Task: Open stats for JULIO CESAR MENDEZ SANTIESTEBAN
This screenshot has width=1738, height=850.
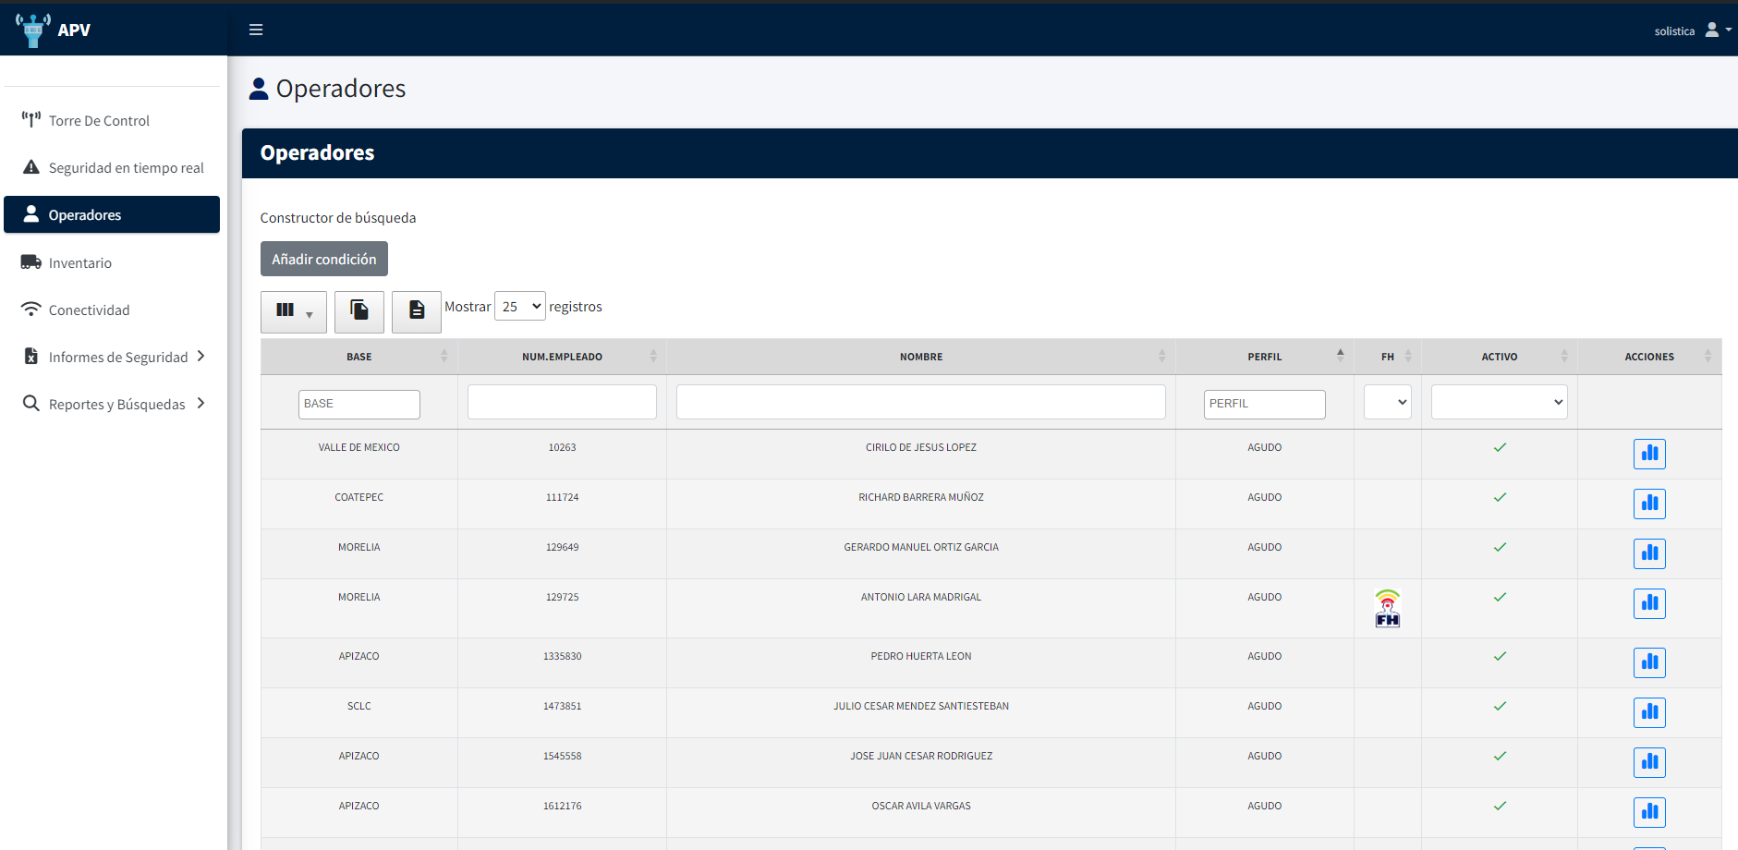Action: coord(1649,712)
